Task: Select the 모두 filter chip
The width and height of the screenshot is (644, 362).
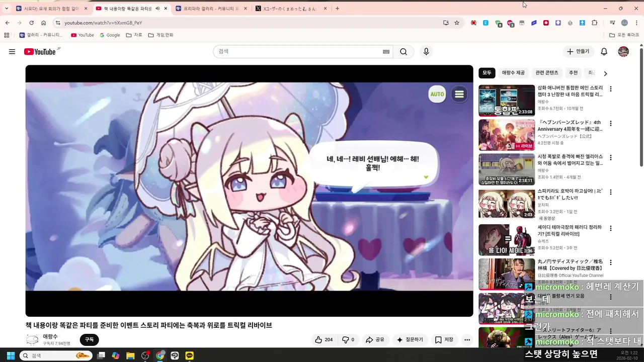Action: 487,73
